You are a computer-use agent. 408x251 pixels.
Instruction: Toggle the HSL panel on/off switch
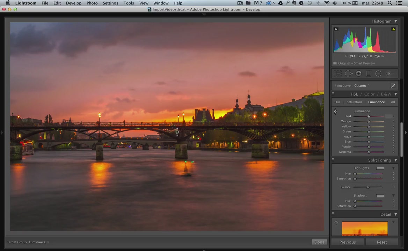(x=333, y=93)
